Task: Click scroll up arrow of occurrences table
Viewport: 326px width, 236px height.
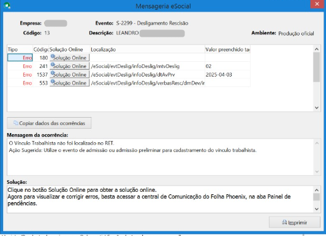Action: (317, 49)
